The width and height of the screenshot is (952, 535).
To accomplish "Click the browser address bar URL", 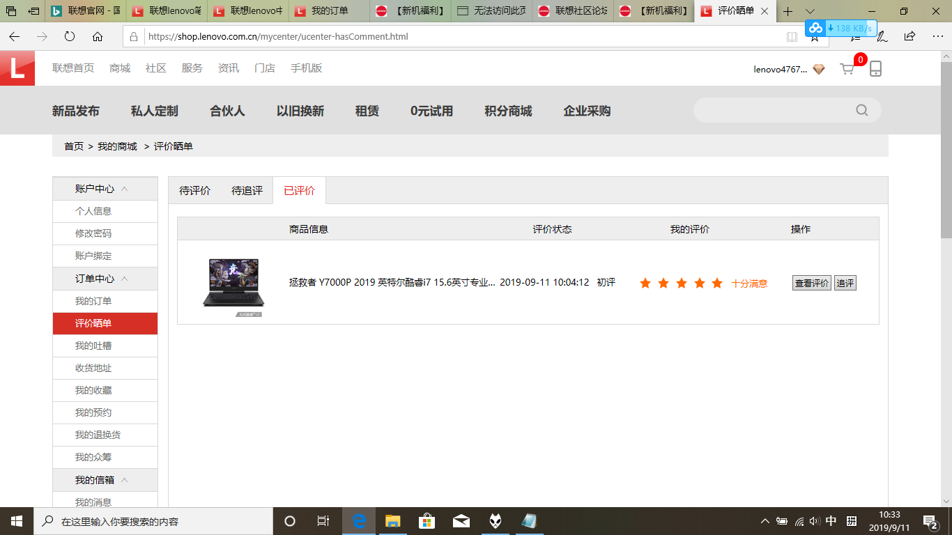I will (278, 36).
